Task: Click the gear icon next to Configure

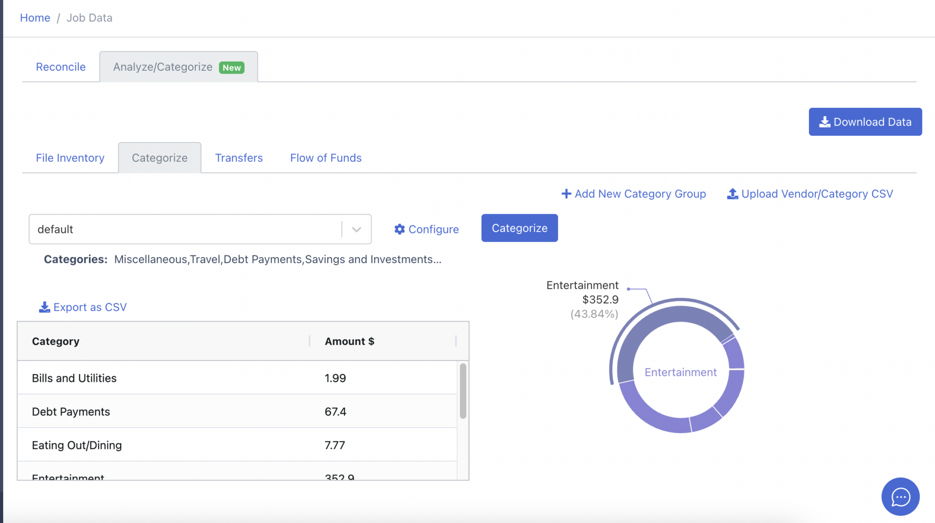Action: (x=399, y=229)
